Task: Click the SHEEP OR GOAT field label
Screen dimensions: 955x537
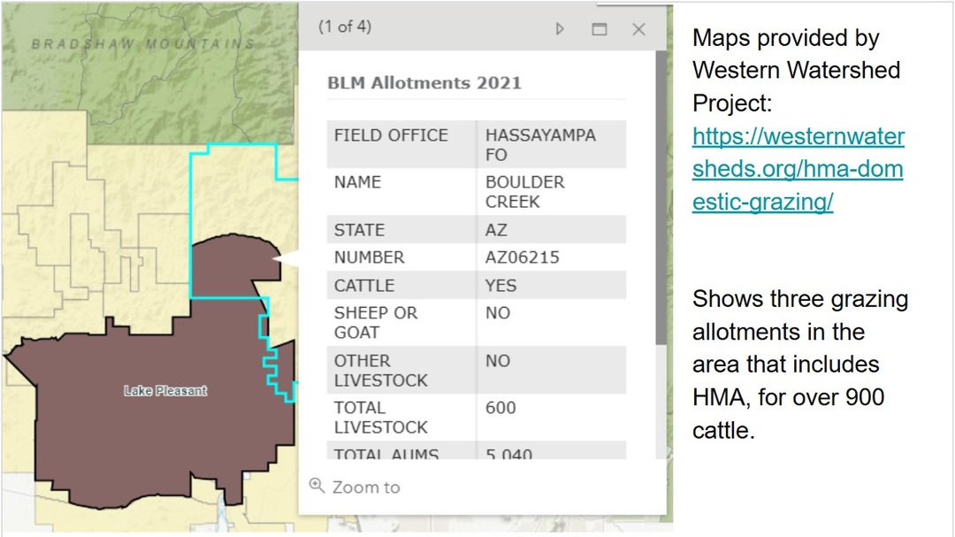Action: point(376,322)
